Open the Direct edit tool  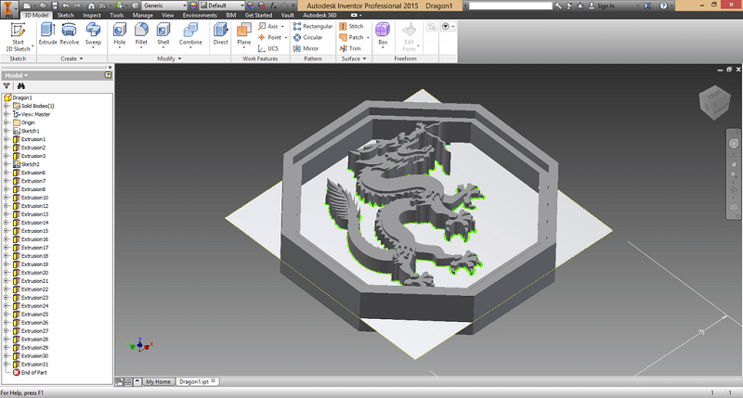pyautogui.click(x=220, y=34)
